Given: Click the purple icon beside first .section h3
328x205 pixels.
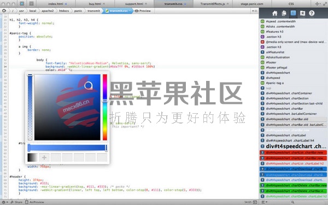Looking at the screenshot, I should (x=262, y=37).
